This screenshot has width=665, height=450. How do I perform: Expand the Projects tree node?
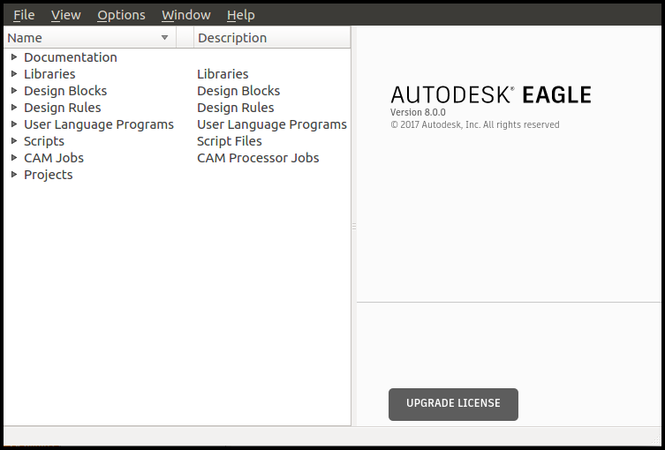pyautogui.click(x=14, y=175)
